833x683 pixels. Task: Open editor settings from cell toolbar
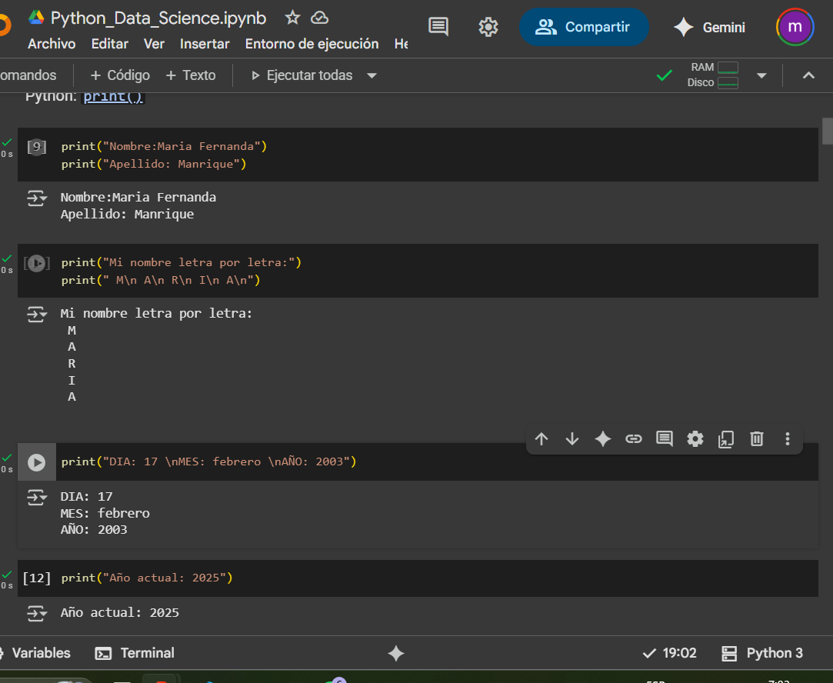tap(695, 438)
